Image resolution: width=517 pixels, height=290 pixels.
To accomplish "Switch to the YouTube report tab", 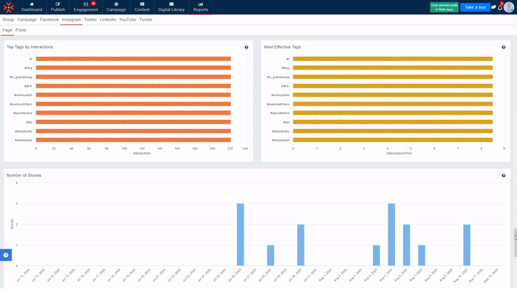I will point(127,19).
